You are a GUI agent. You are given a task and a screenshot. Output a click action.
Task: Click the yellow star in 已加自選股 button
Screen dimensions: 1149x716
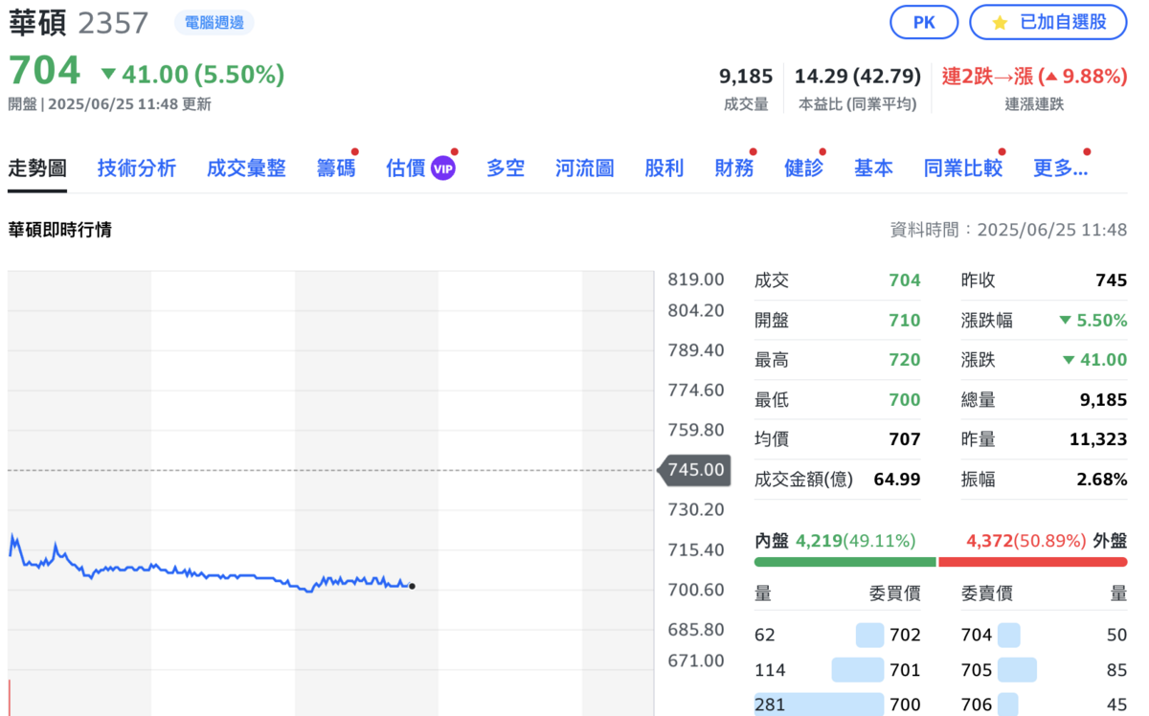(x=1002, y=22)
